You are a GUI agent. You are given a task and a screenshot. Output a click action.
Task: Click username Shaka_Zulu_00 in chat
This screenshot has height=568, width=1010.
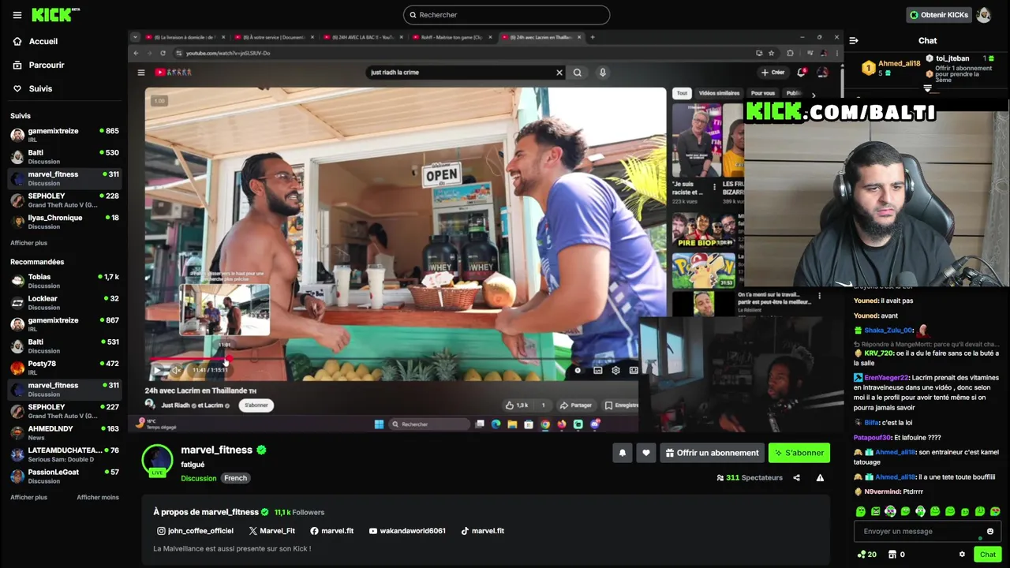tap(888, 331)
